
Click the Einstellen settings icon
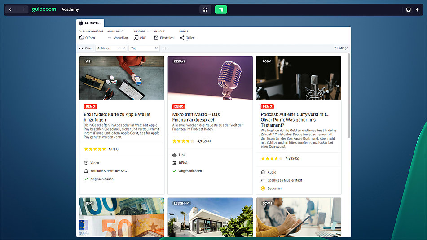coord(156,38)
